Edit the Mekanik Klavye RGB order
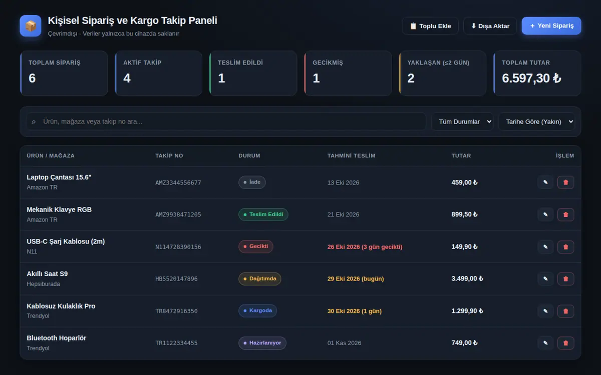The width and height of the screenshot is (601, 375). coord(545,214)
